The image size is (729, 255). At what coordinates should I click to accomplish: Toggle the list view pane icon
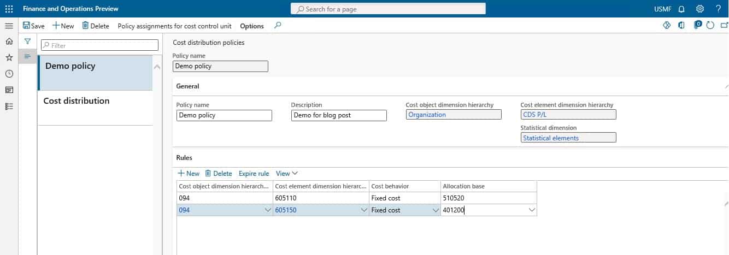coord(27,57)
